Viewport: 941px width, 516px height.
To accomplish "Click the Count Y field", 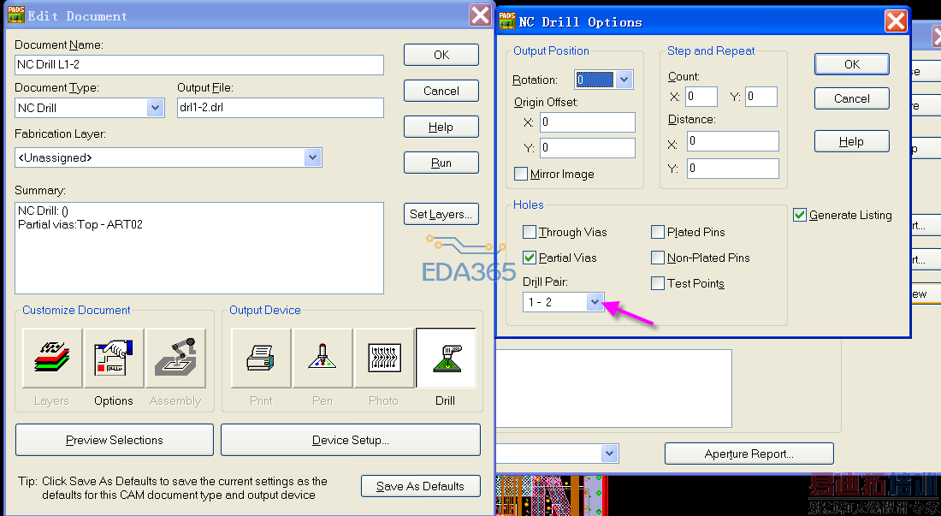I will click(761, 97).
